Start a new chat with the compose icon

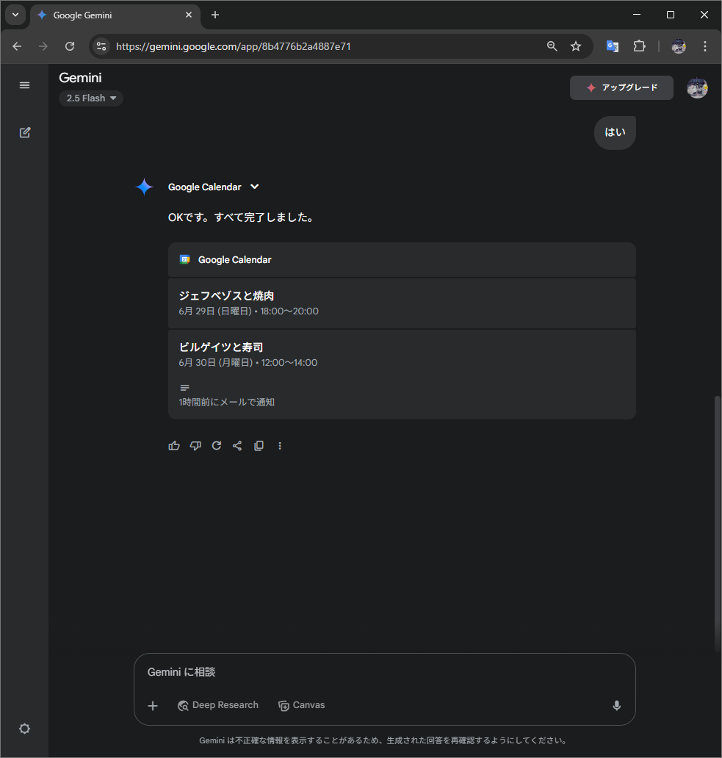[x=25, y=132]
